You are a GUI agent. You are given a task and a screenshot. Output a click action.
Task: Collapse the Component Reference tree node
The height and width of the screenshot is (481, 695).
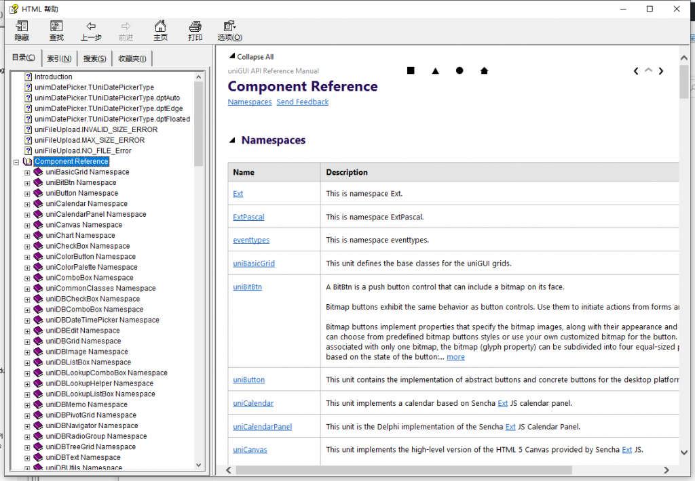pyautogui.click(x=16, y=162)
